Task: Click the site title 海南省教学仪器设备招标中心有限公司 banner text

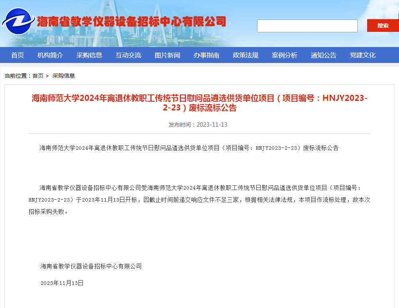Action: (132, 22)
